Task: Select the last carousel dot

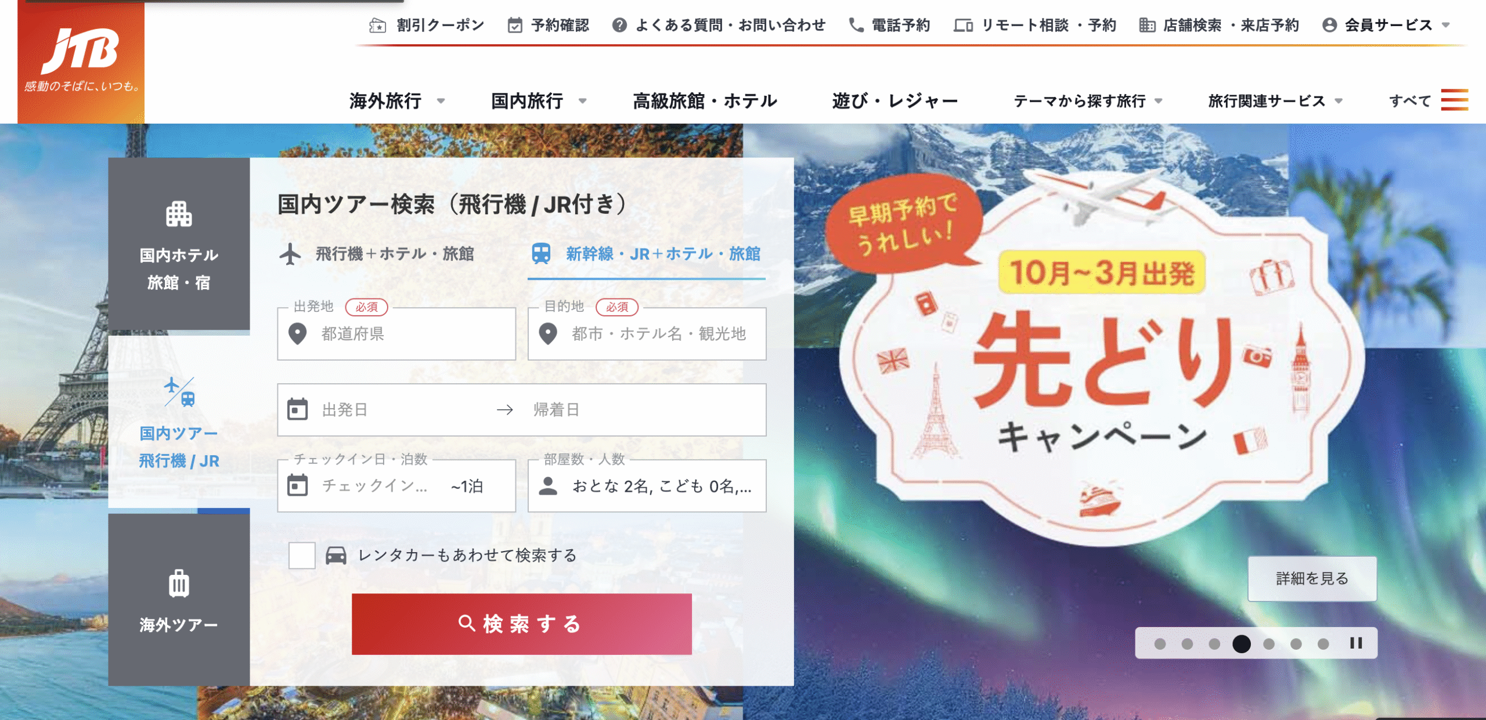Action: click(1323, 643)
